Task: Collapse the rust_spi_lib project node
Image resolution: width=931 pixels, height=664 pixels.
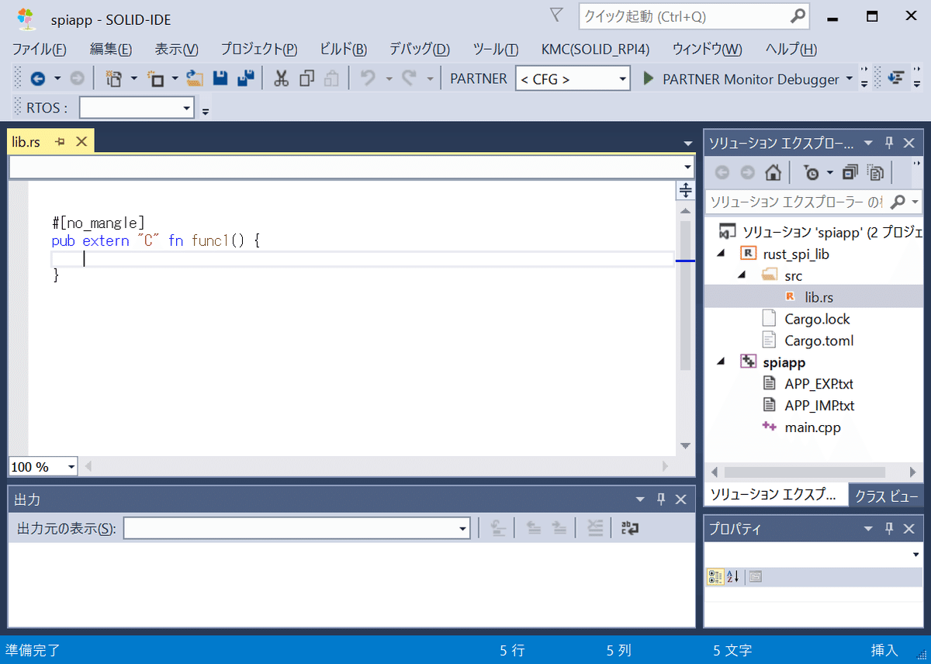Action: tap(721, 254)
